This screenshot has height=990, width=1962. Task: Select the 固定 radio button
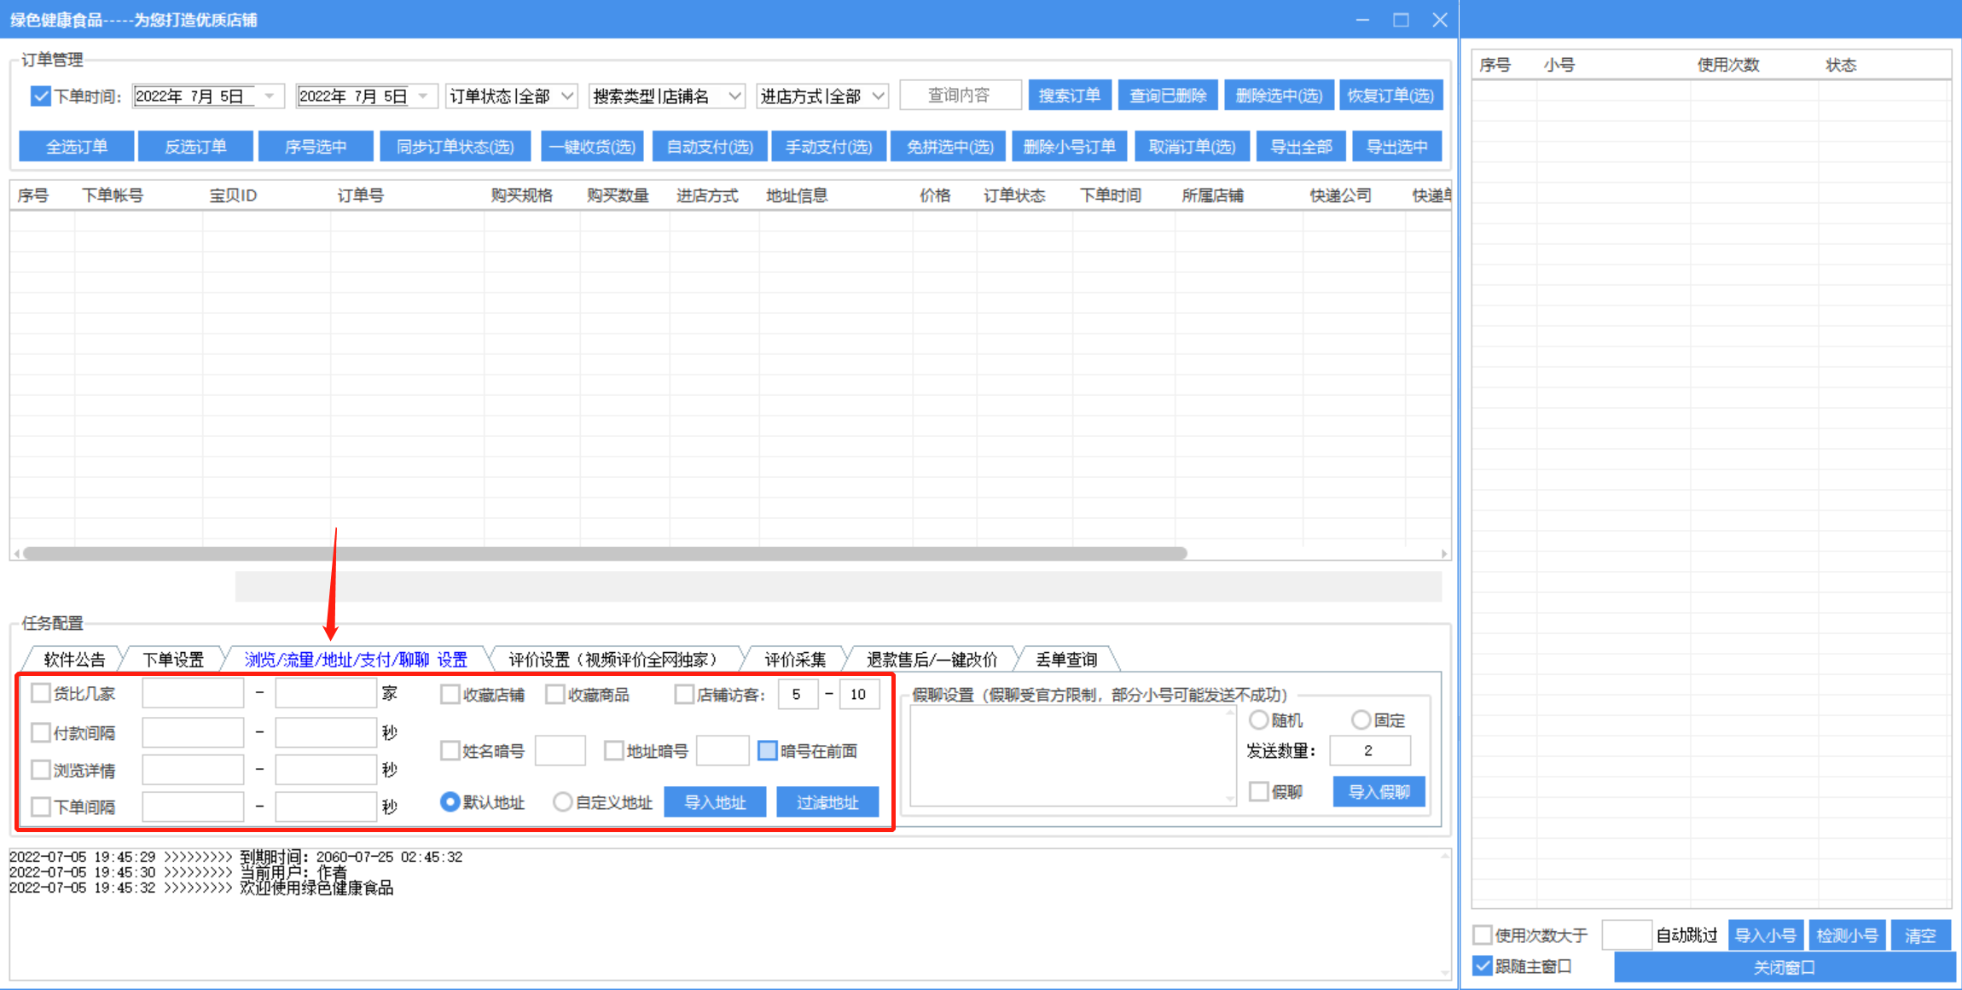[x=1361, y=720]
